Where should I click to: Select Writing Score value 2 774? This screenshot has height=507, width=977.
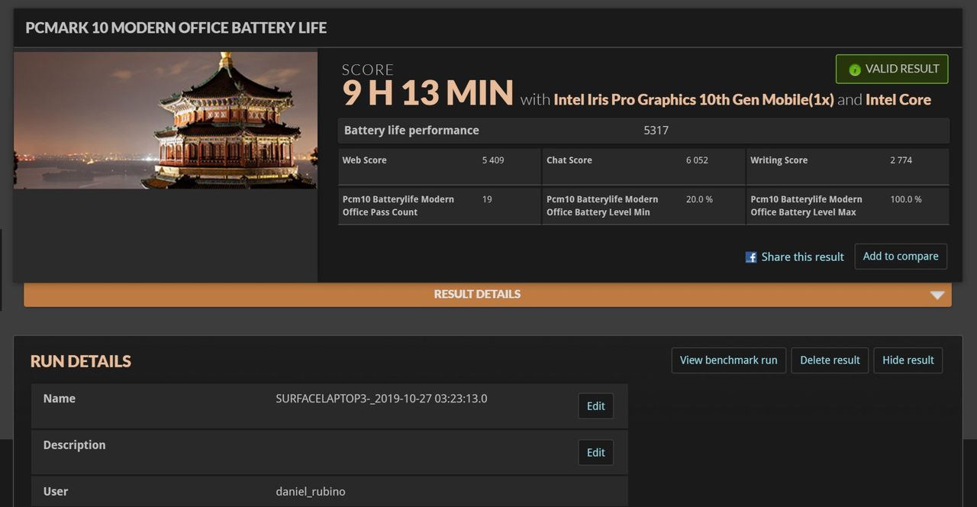point(901,160)
